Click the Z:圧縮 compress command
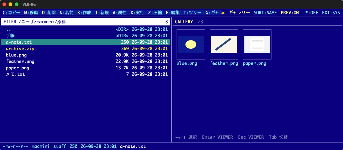The image size is (343, 150). (x=155, y=13)
